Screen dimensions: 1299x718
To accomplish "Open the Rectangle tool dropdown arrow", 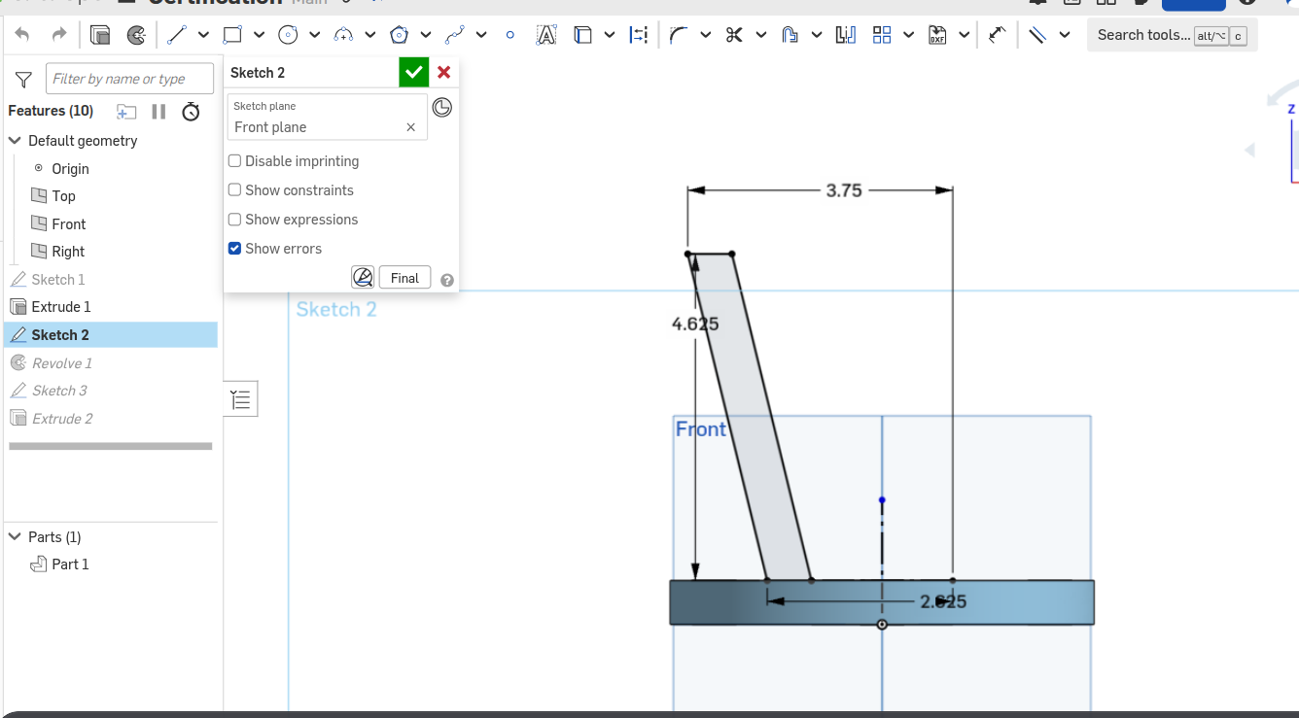I will pyautogui.click(x=259, y=35).
